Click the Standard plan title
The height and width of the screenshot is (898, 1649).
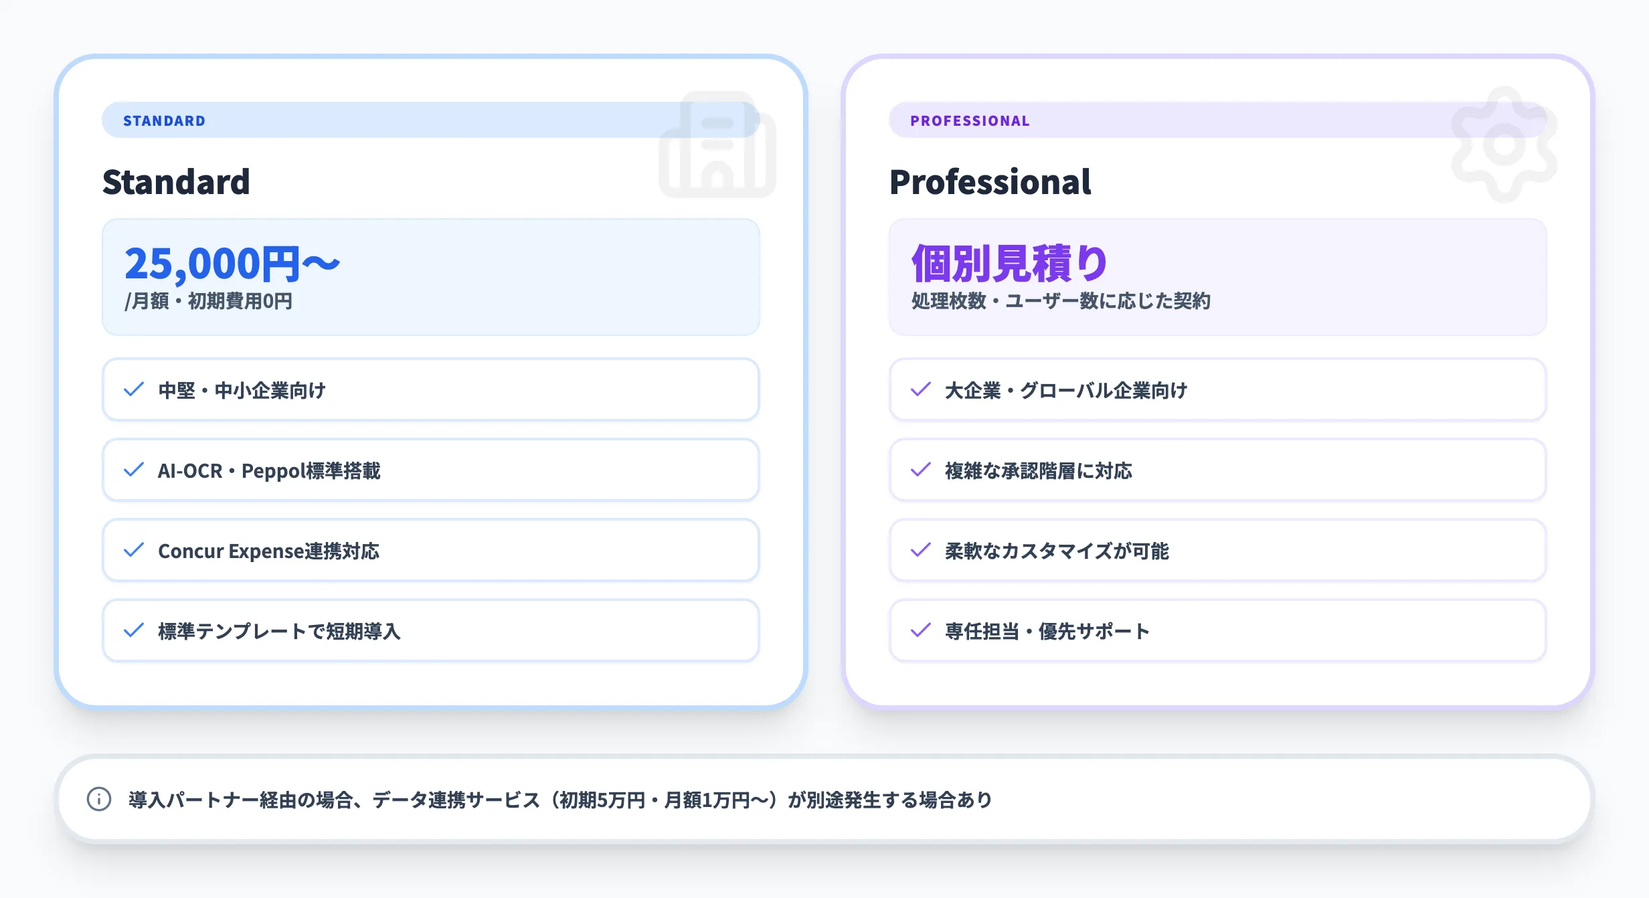[177, 182]
